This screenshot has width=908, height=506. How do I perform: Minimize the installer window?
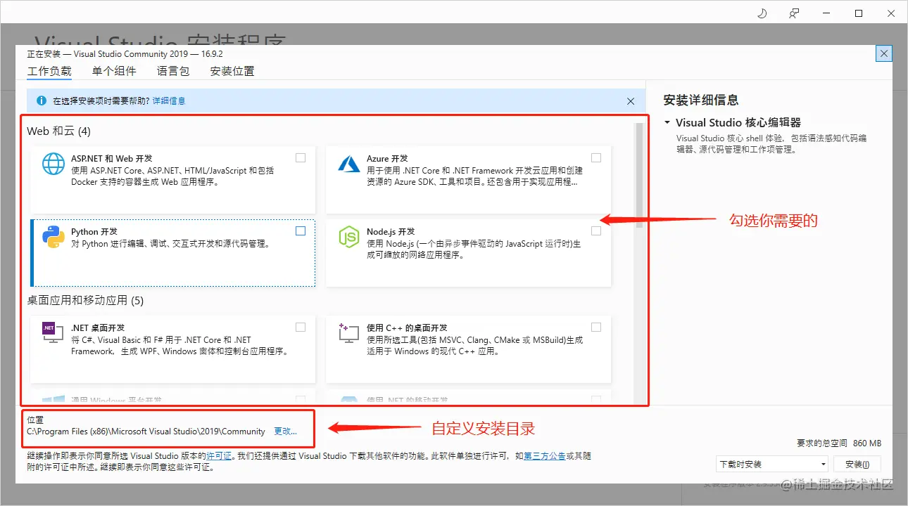point(826,13)
